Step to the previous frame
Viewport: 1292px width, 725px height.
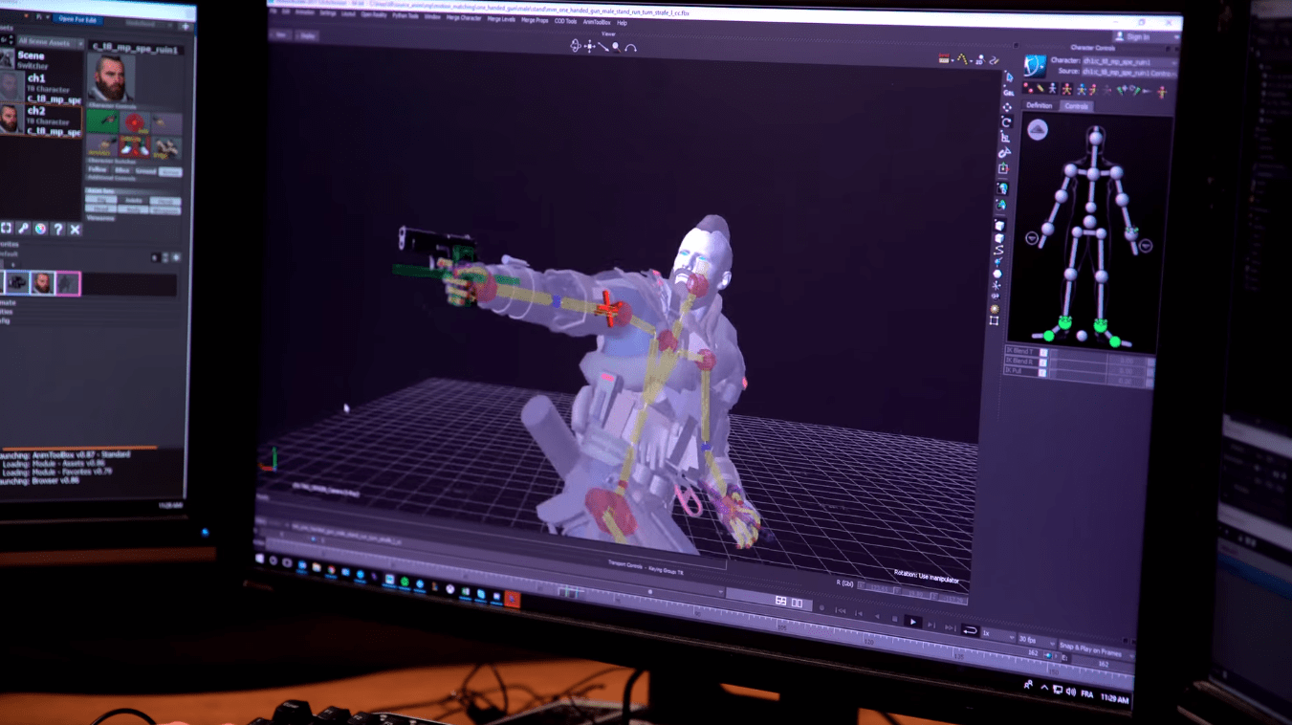pos(859,613)
